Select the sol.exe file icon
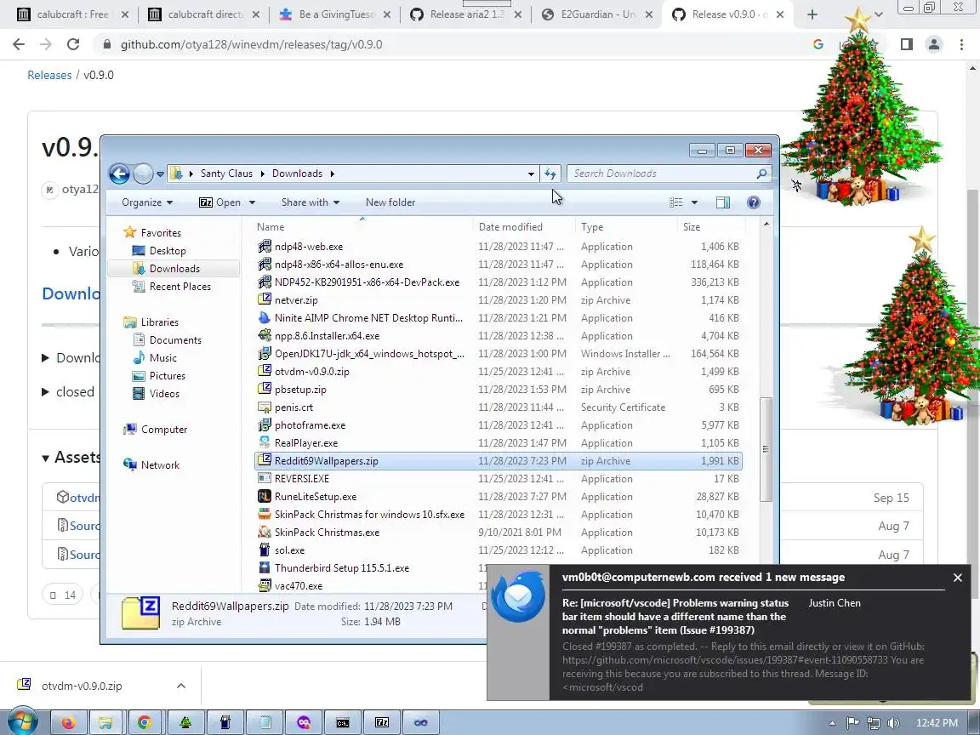This screenshot has width=980, height=735. pos(265,550)
